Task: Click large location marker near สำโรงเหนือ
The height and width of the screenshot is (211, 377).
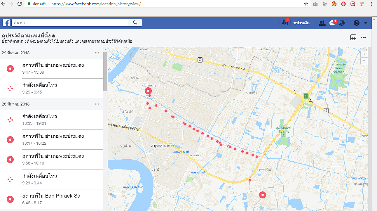Action: [148, 91]
